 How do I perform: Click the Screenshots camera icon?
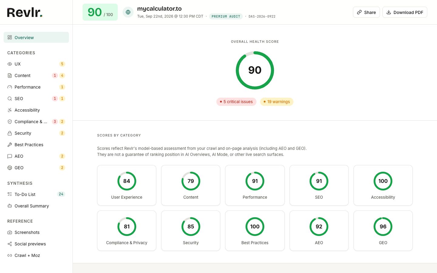10,232
